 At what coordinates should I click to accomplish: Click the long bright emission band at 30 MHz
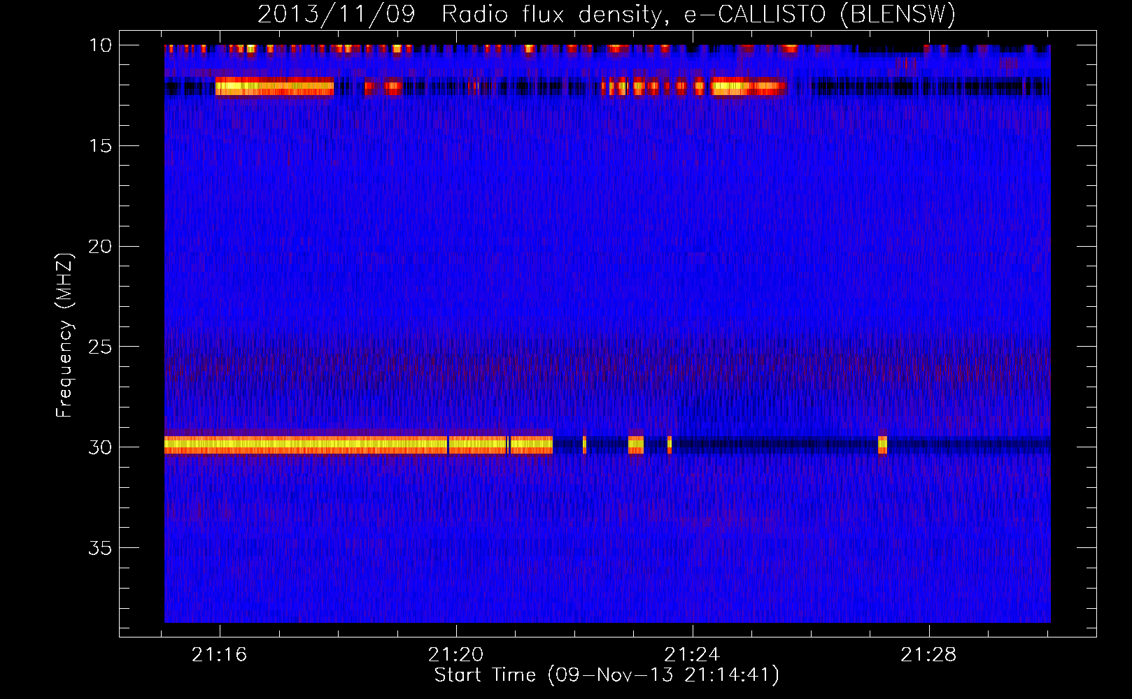click(x=358, y=445)
